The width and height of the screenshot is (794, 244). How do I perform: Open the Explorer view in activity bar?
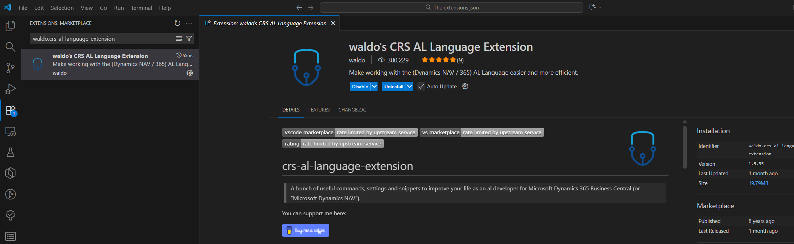point(11,26)
